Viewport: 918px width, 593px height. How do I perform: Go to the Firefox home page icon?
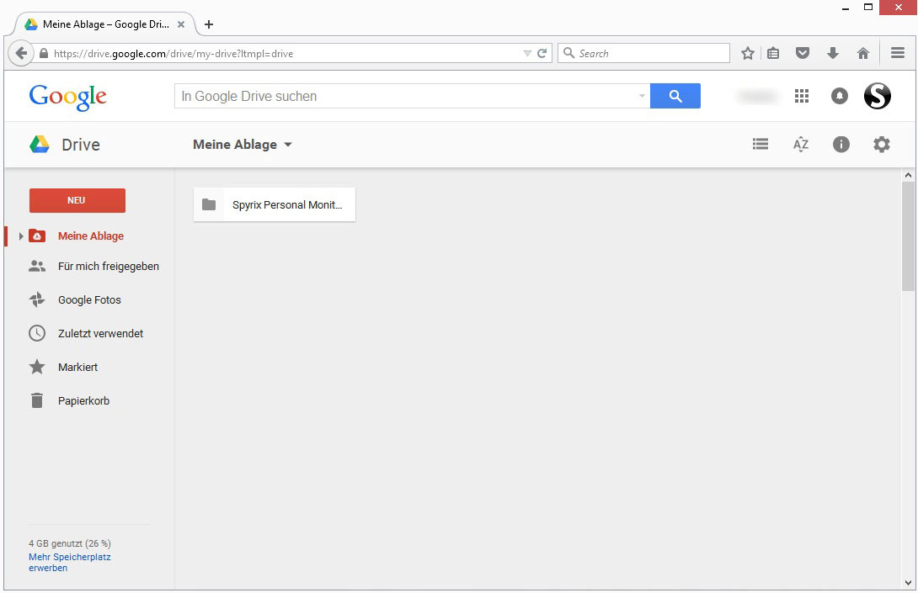point(863,53)
